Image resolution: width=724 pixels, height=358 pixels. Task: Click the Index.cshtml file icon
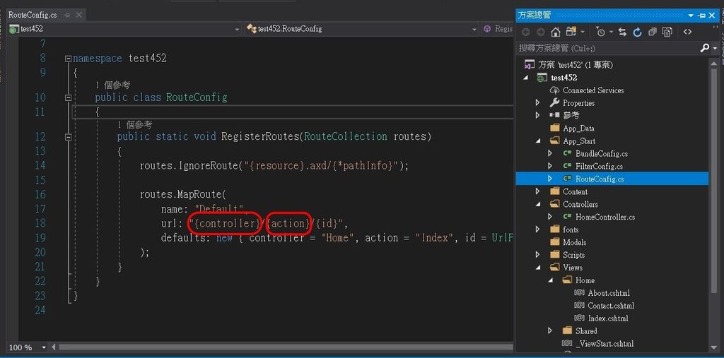coord(580,318)
